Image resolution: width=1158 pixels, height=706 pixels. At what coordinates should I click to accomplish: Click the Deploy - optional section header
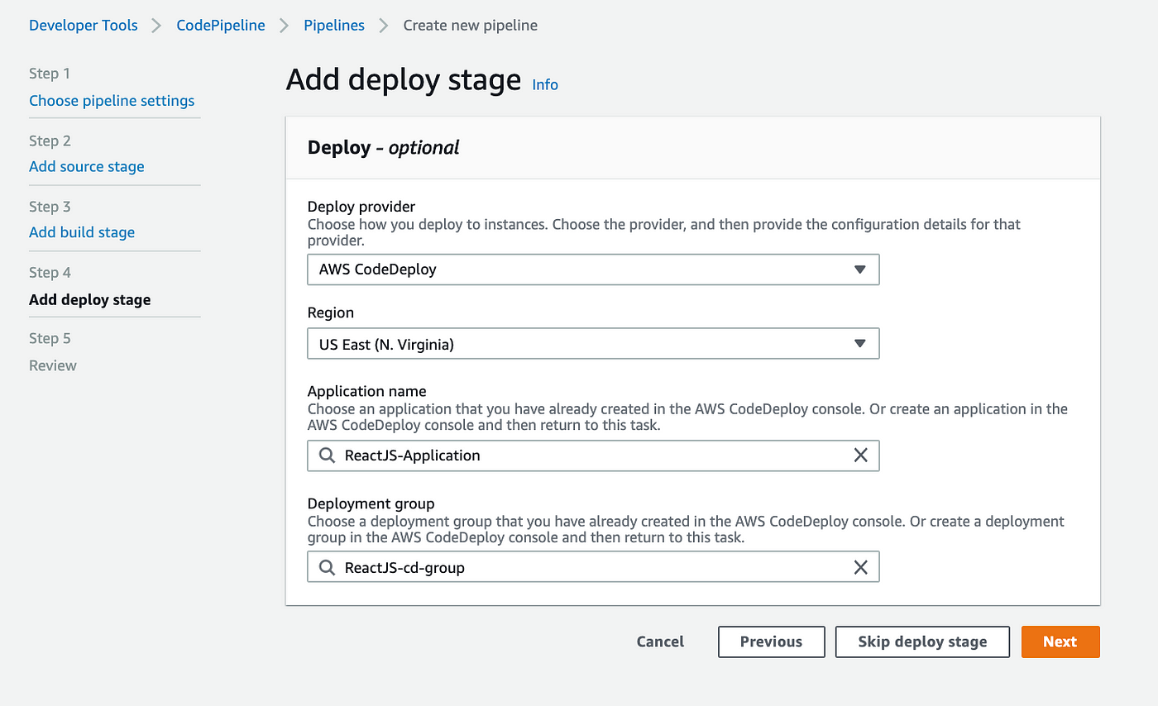point(383,148)
